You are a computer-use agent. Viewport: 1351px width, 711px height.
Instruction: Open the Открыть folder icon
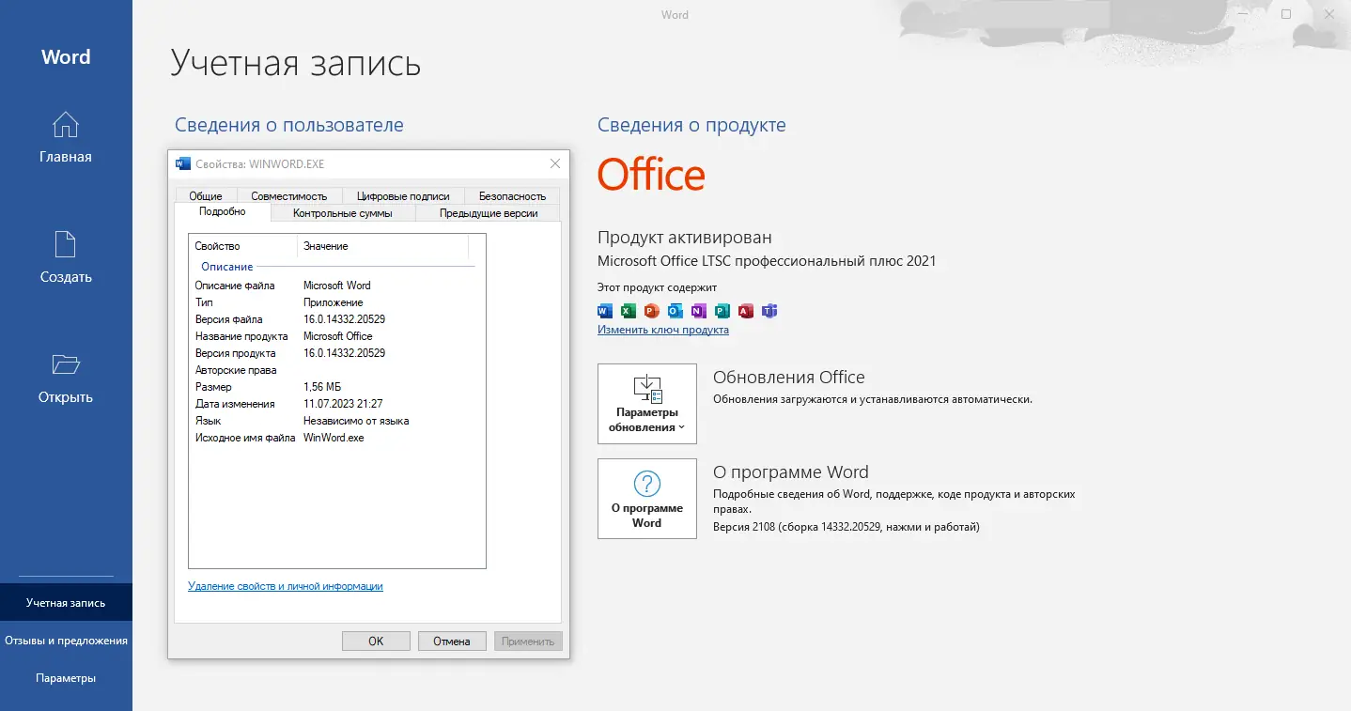[66, 364]
